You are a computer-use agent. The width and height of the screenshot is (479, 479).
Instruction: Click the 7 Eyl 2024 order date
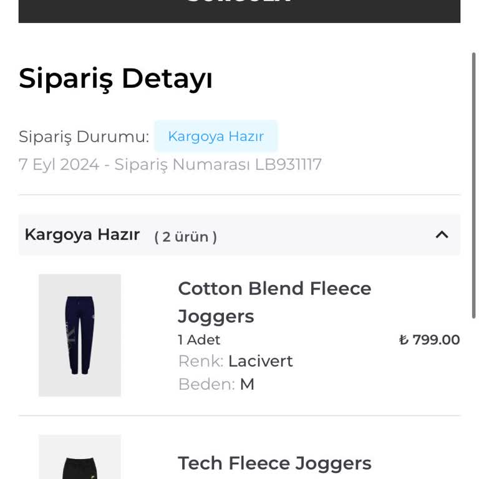pos(59,165)
